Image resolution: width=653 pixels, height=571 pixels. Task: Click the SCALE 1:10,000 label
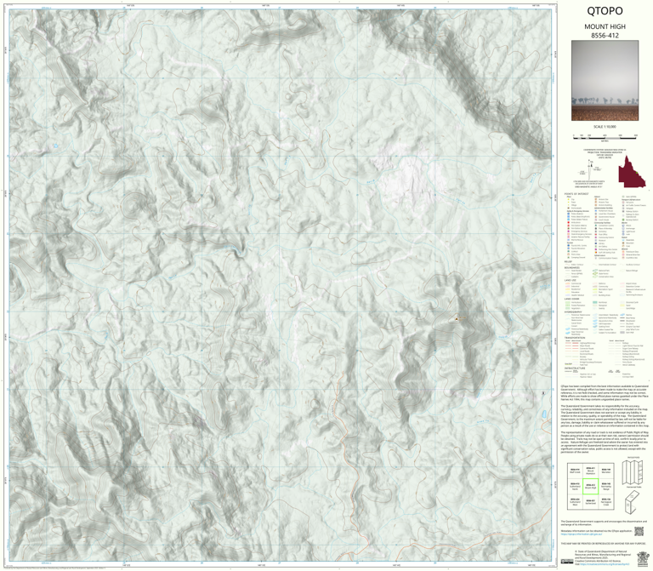605,127
